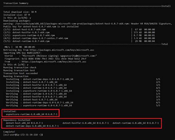Click the 'Transaction Summary' heading text
175x140 pixels.
(16, 3)
